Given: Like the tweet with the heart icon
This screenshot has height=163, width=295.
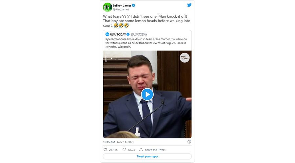Looking at the screenshot, I should [105, 150].
